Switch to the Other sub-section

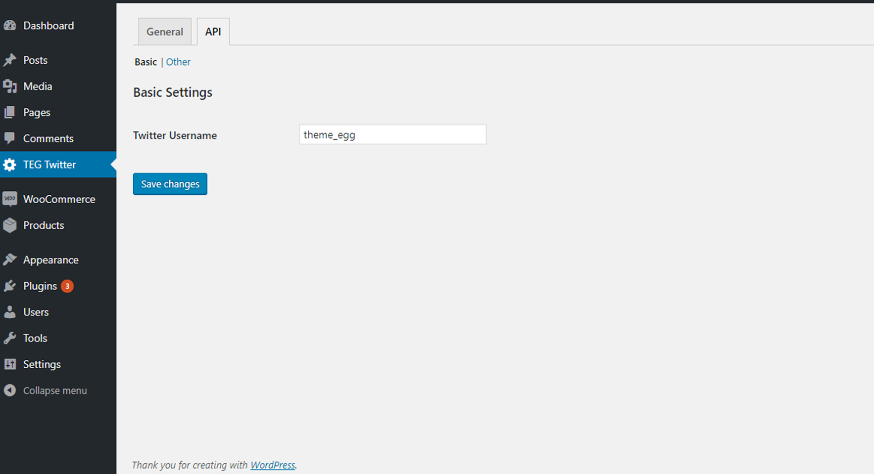click(x=178, y=62)
